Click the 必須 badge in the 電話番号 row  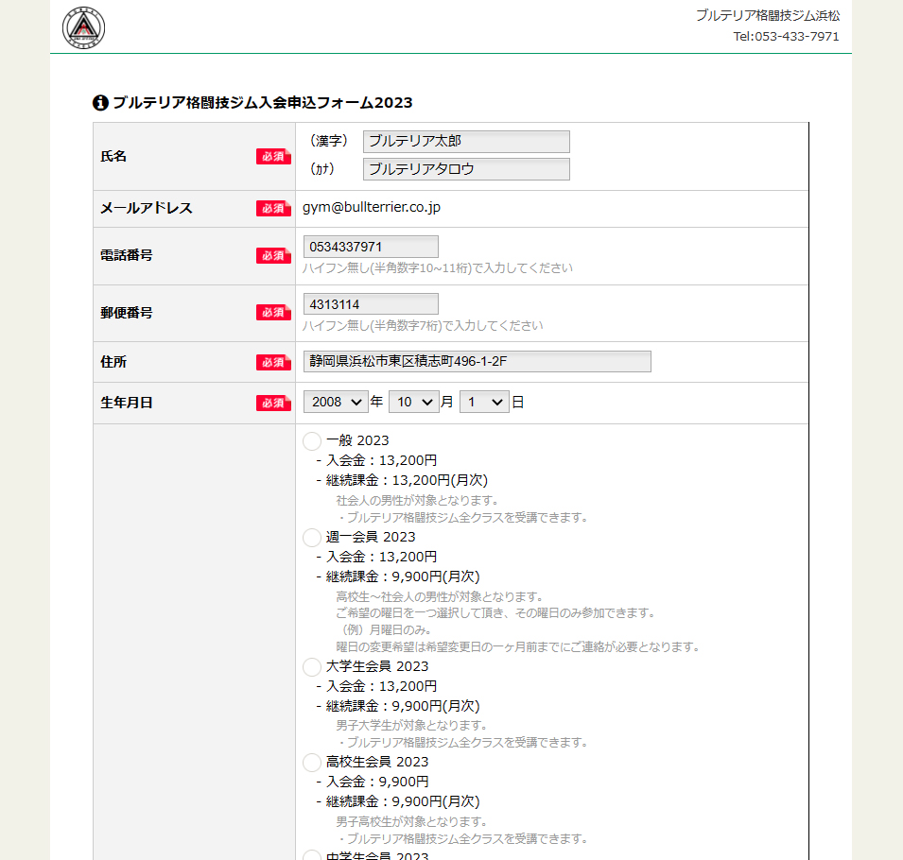[x=273, y=255]
